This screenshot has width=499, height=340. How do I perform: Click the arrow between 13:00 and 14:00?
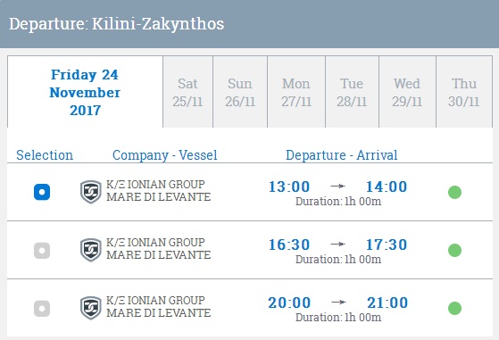(338, 186)
